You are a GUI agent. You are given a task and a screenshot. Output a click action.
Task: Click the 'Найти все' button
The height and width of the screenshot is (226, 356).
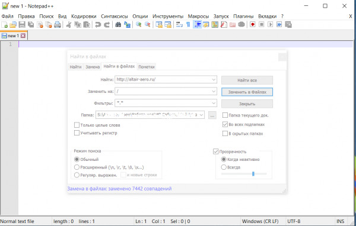247,80
